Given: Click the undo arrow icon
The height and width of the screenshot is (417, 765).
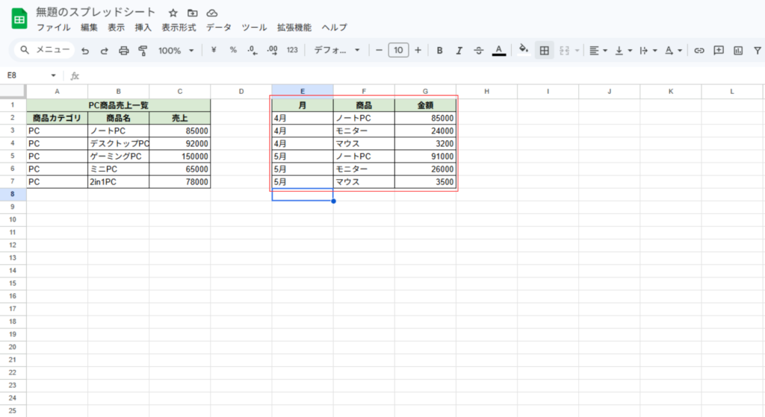Looking at the screenshot, I should (x=85, y=51).
